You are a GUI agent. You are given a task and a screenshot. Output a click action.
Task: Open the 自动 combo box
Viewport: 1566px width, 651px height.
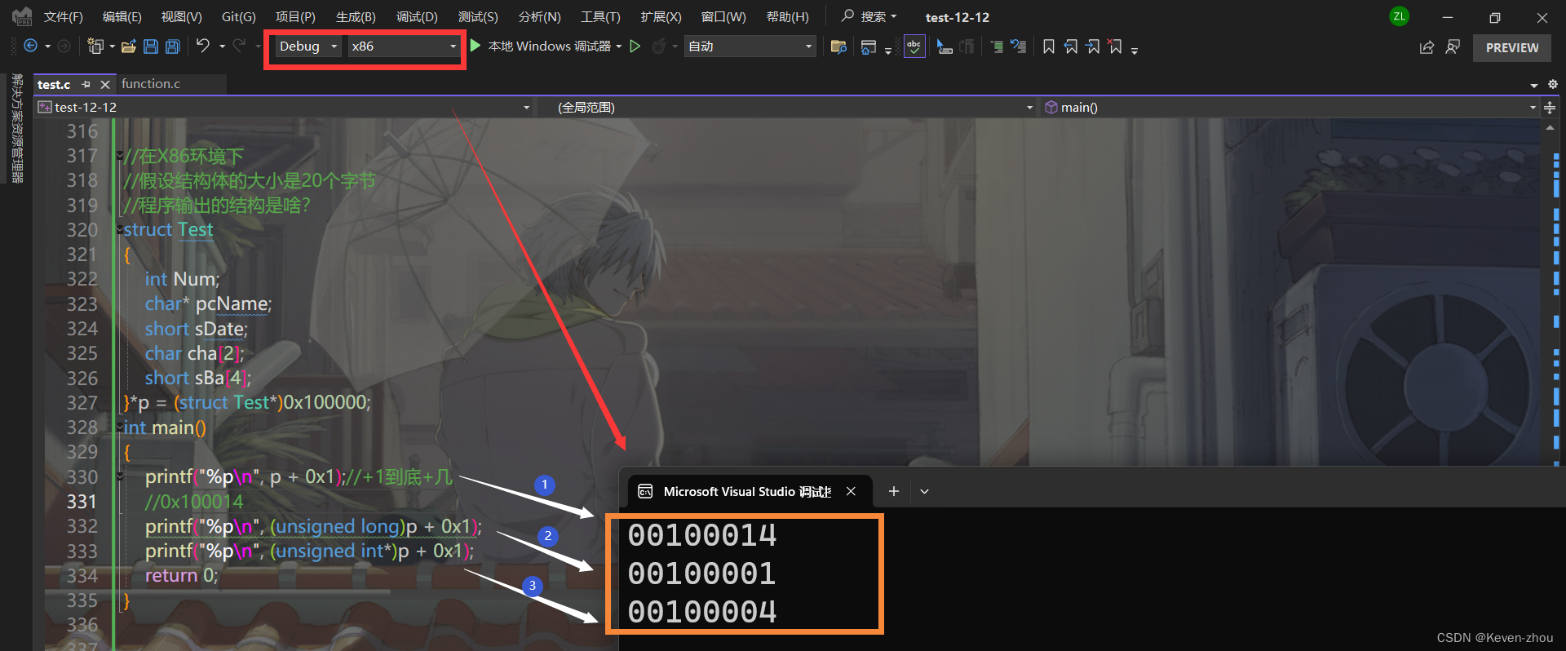click(x=750, y=46)
